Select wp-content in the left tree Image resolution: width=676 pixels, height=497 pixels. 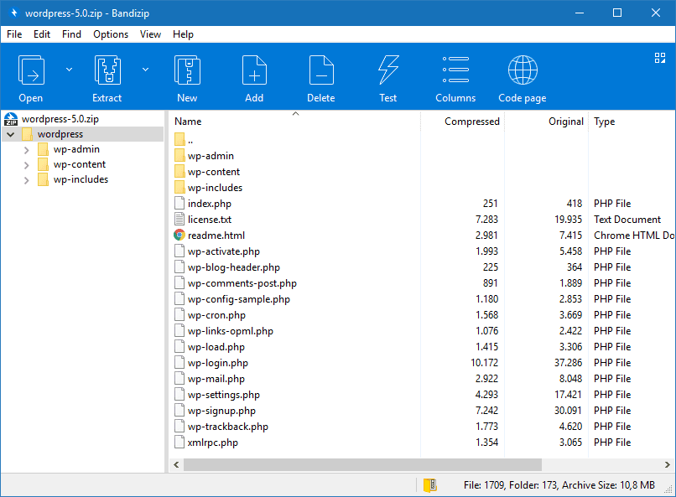tap(80, 164)
